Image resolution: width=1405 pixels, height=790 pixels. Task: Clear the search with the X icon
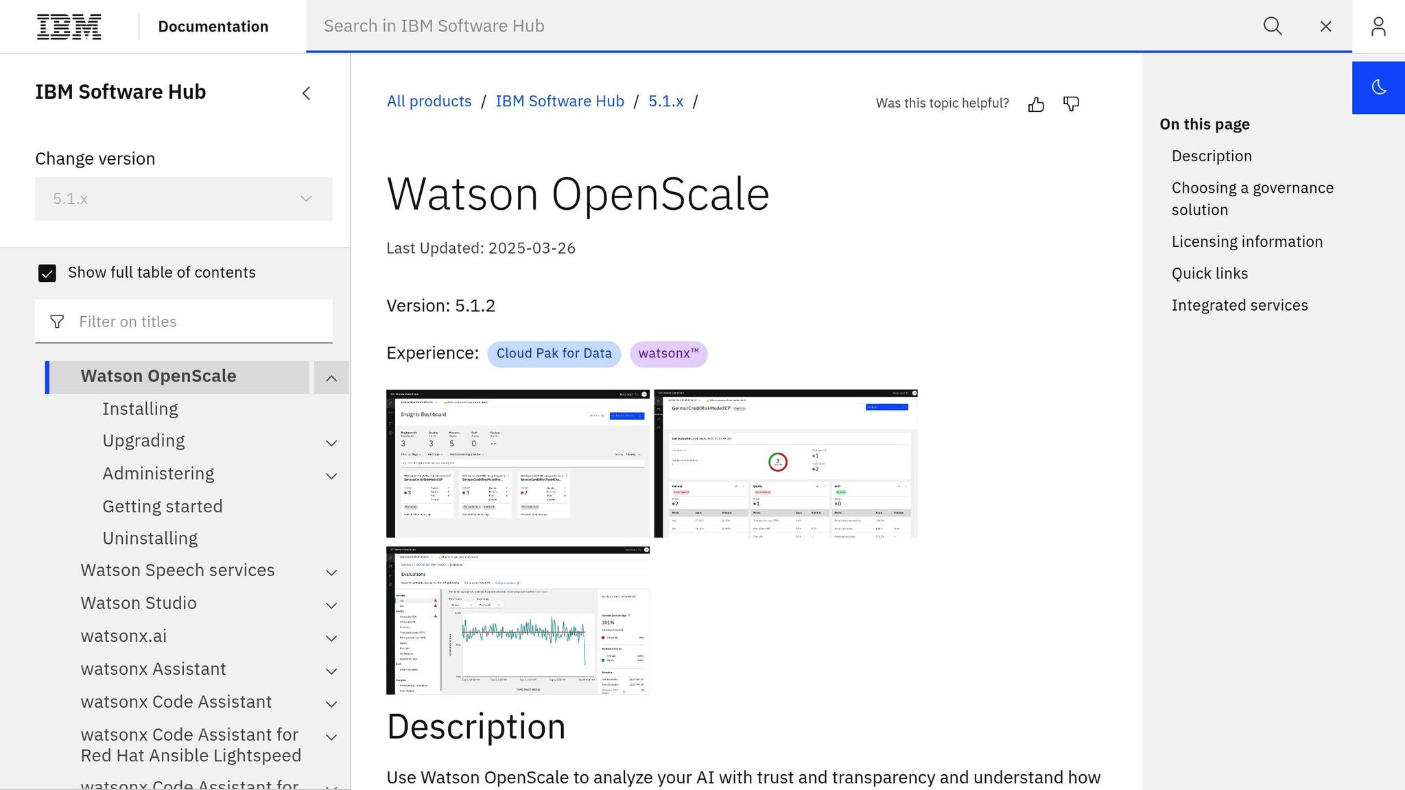coord(1325,26)
